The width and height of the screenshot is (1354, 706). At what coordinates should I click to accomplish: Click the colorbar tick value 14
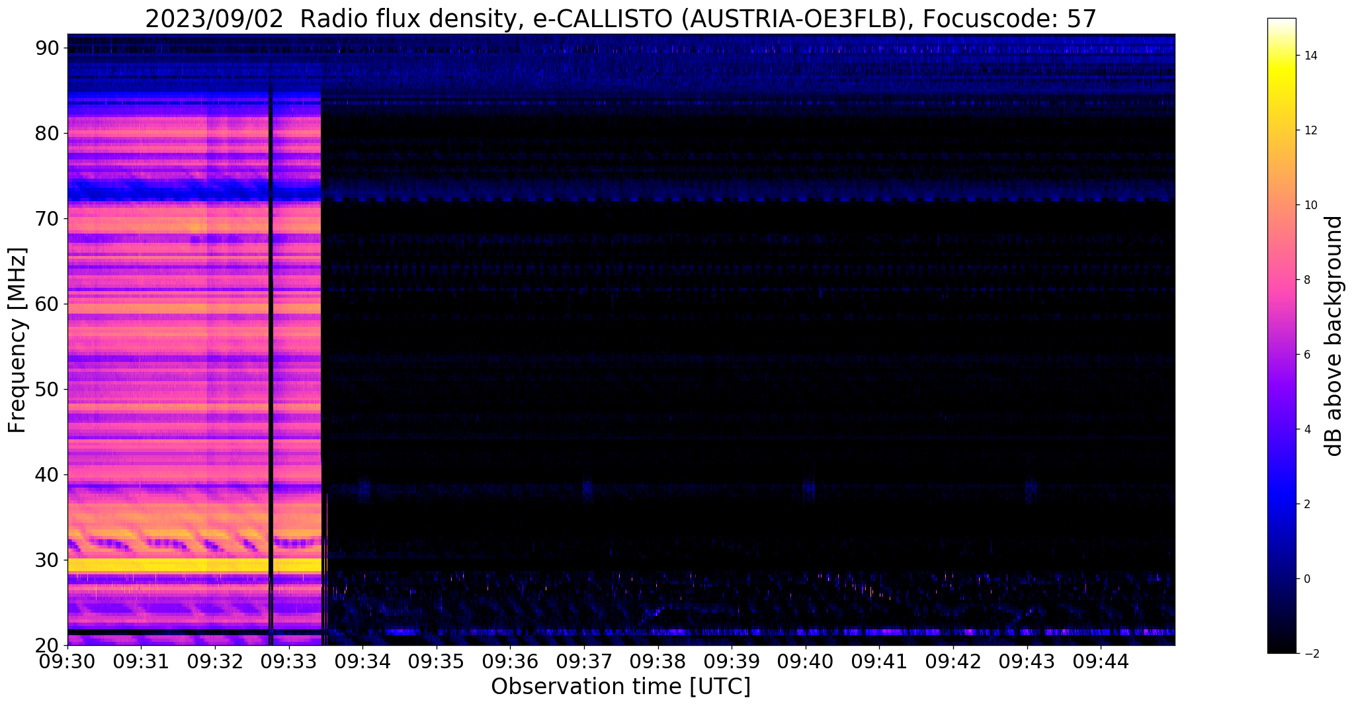[x=1310, y=56]
